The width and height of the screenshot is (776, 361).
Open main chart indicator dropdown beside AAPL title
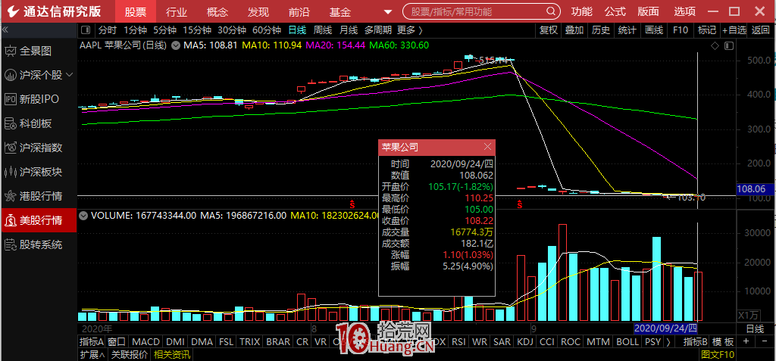tap(175, 45)
